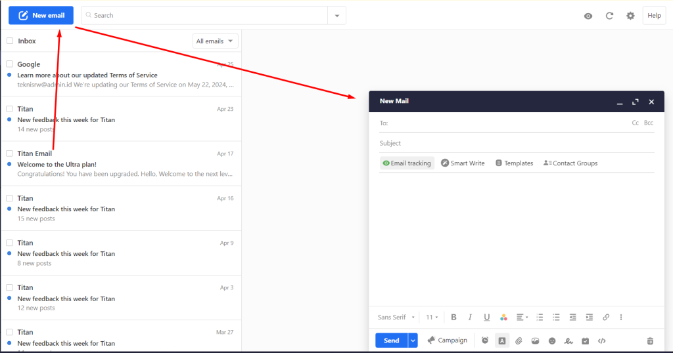This screenshot has height=353, width=673.
Task: Insert a hyperlink into the email
Action: coord(605,318)
